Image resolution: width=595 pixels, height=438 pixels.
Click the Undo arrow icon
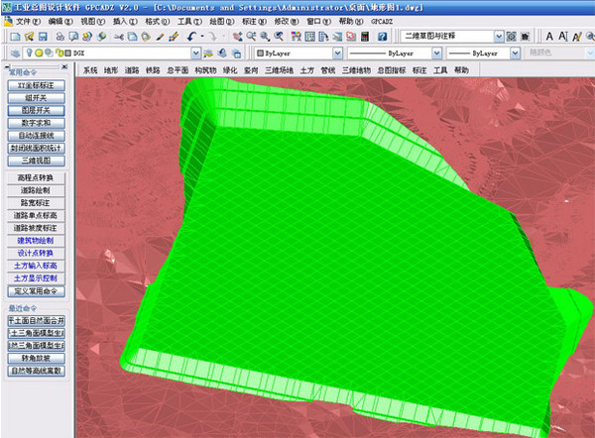pos(190,36)
